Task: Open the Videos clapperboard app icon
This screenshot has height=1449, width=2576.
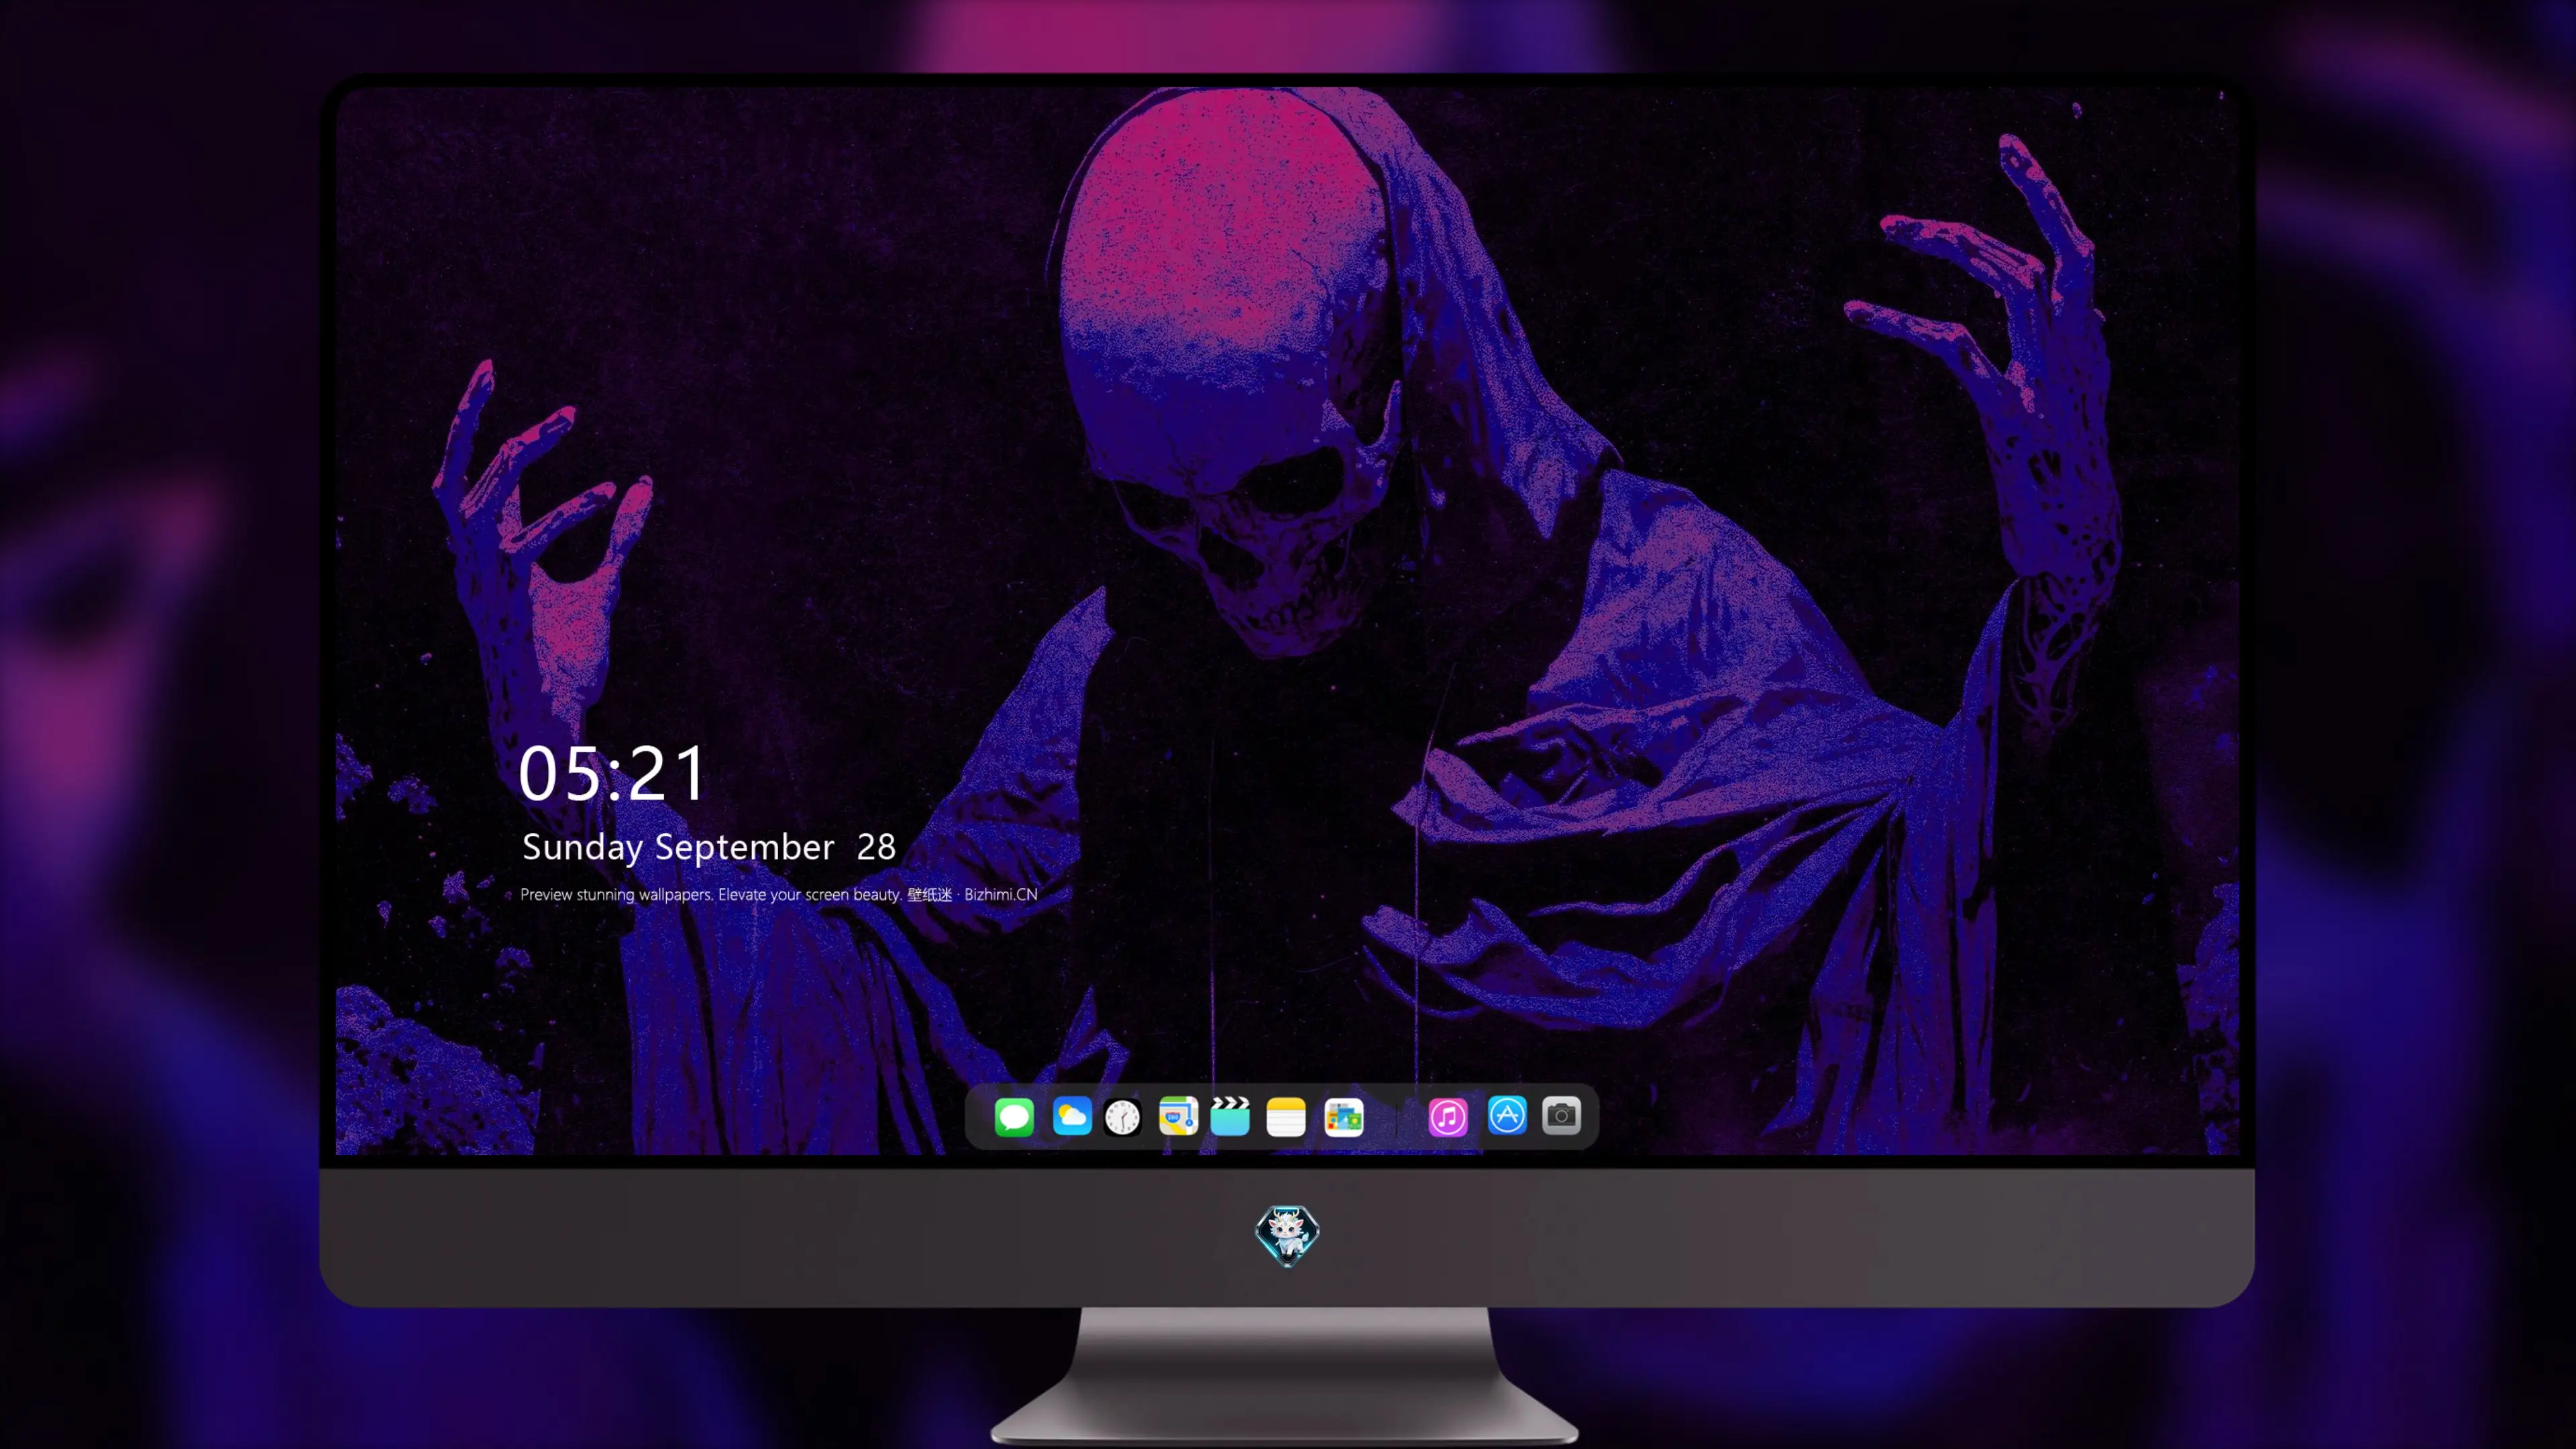Action: coord(1230,1116)
